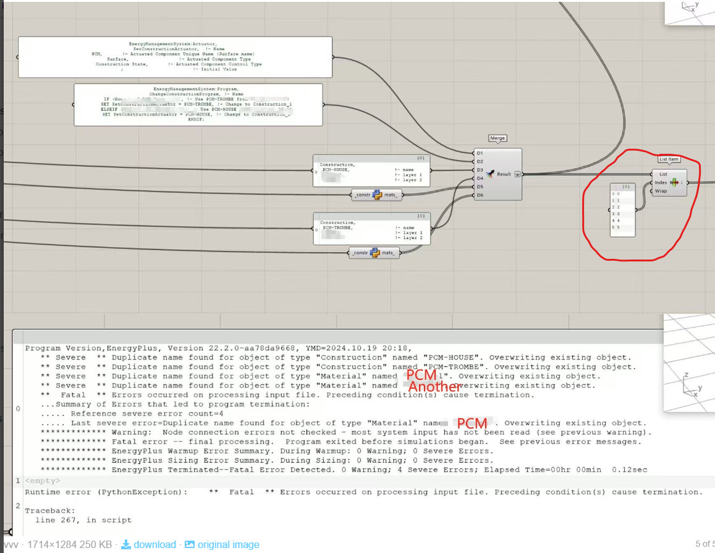This screenshot has width=715, height=553.
Task: Click the List Item component's green icon
Action: [x=674, y=182]
